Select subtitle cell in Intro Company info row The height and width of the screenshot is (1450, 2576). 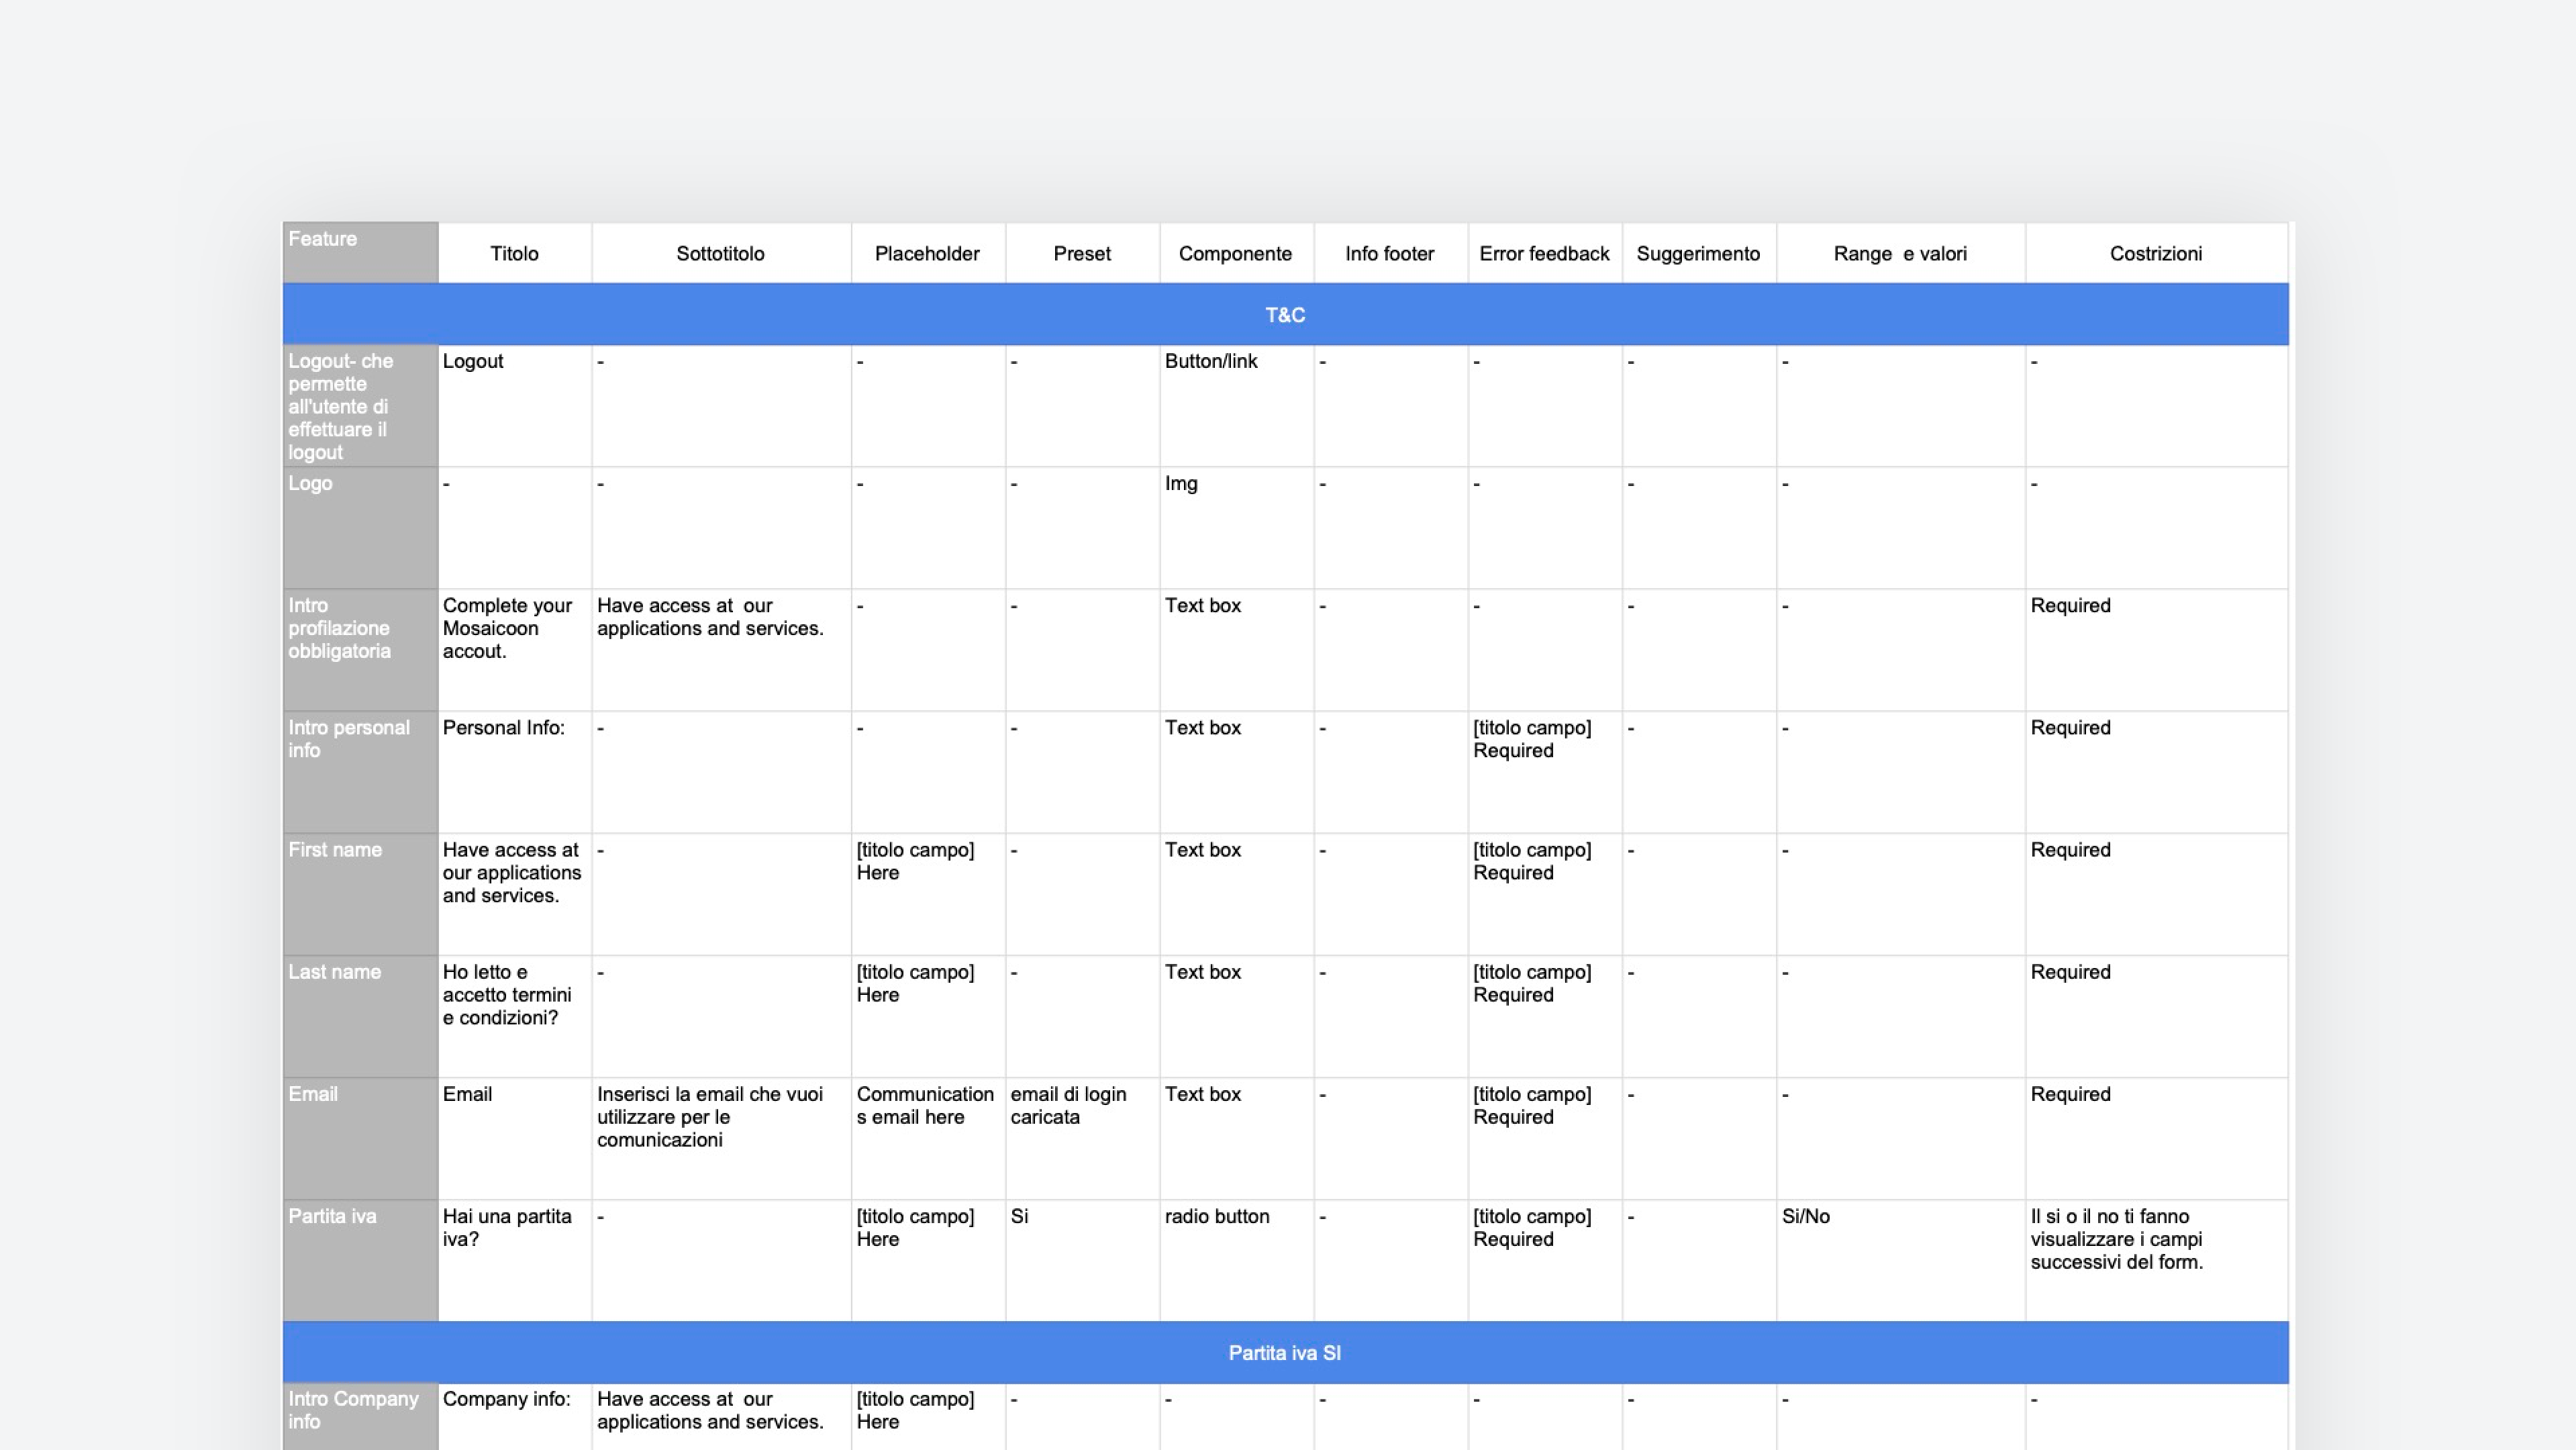(x=721, y=1417)
